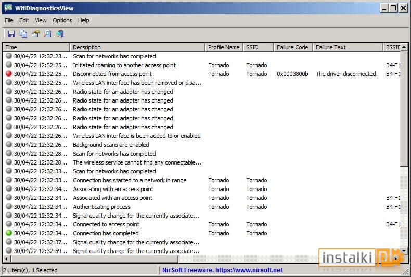Select 'Connected to access point' description

click(x=106, y=224)
